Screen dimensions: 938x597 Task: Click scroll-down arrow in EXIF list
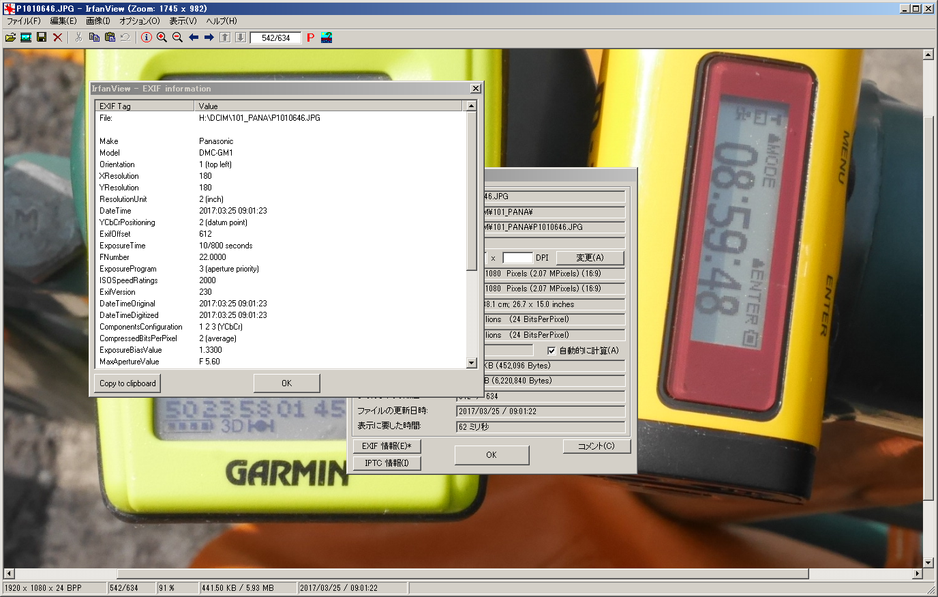pyautogui.click(x=471, y=363)
